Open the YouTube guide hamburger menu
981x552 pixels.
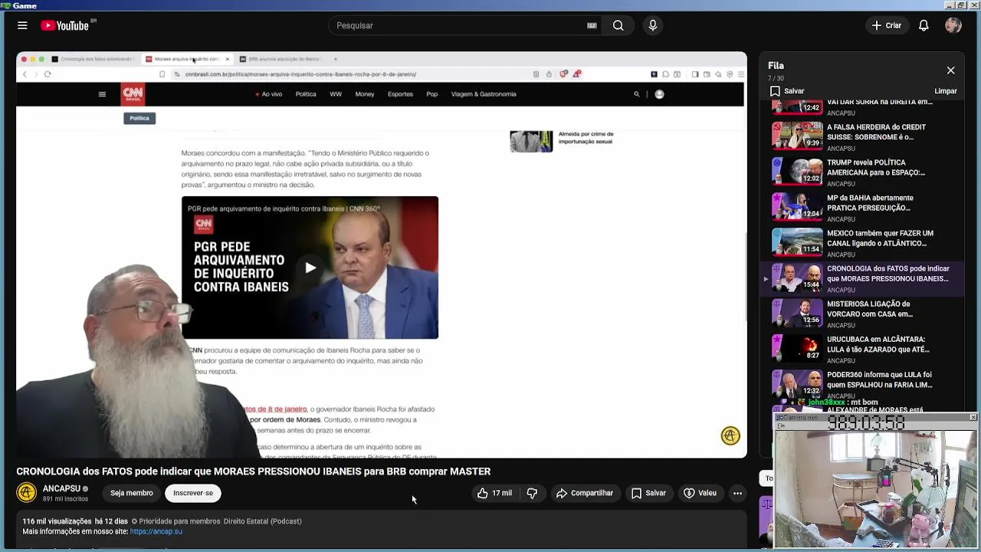(22, 25)
